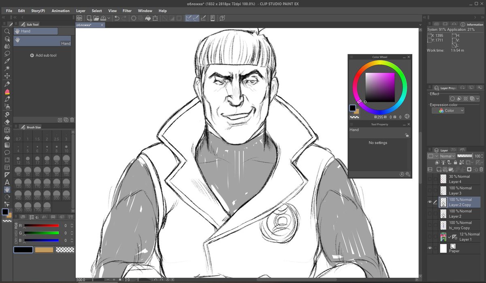Open the Normal blending mode dropdown
This screenshot has height=283, width=486.
point(448,156)
